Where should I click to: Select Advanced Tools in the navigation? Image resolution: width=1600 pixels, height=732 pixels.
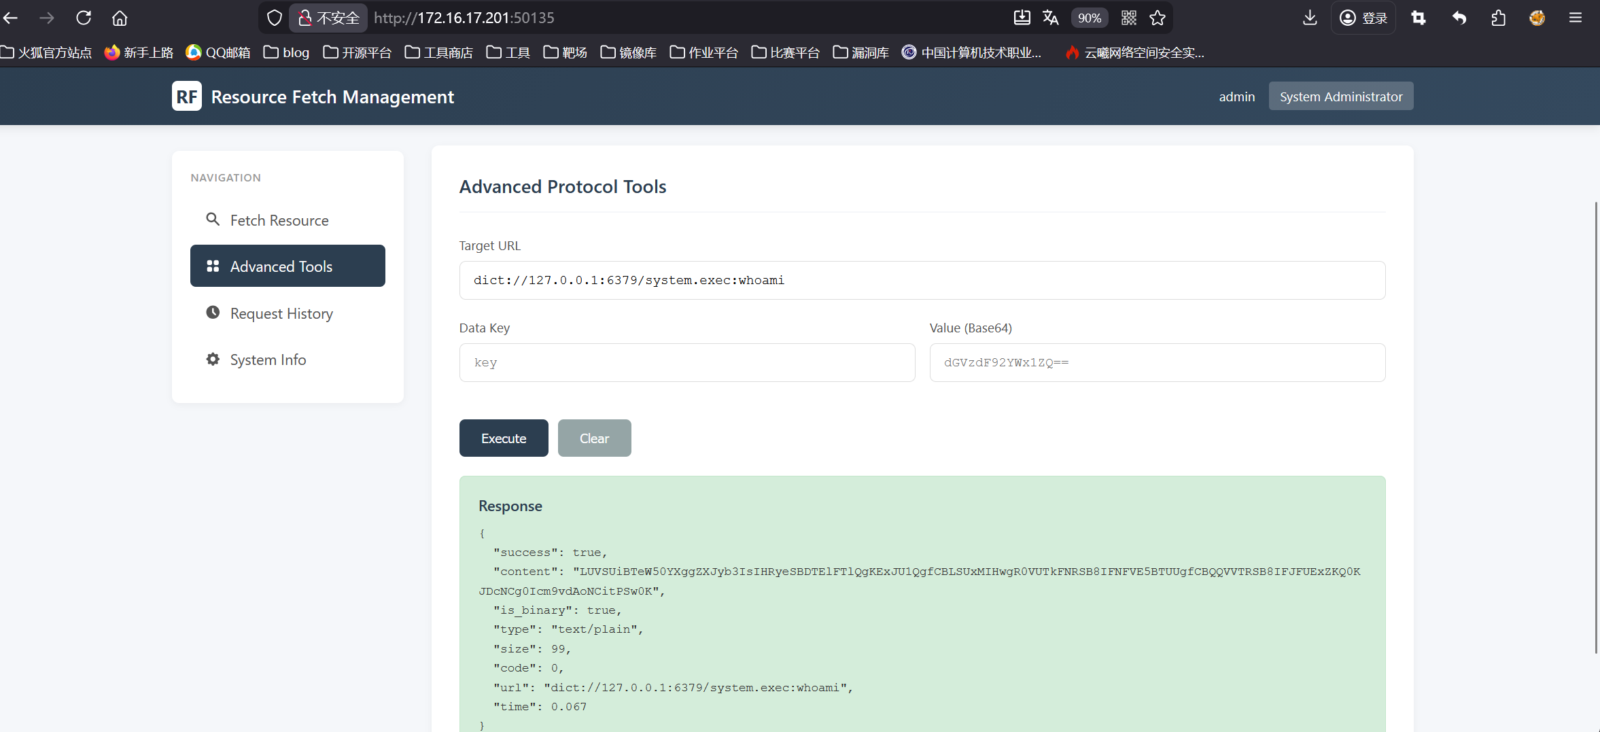[288, 266]
